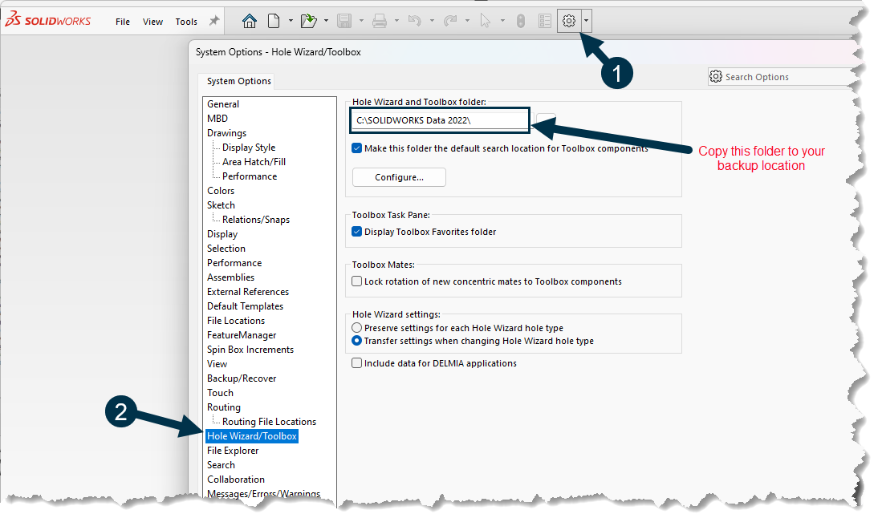Select Relations/Snaps under Sketch
Viewport: 878px width, 518px height.
(x=256, y=220)
